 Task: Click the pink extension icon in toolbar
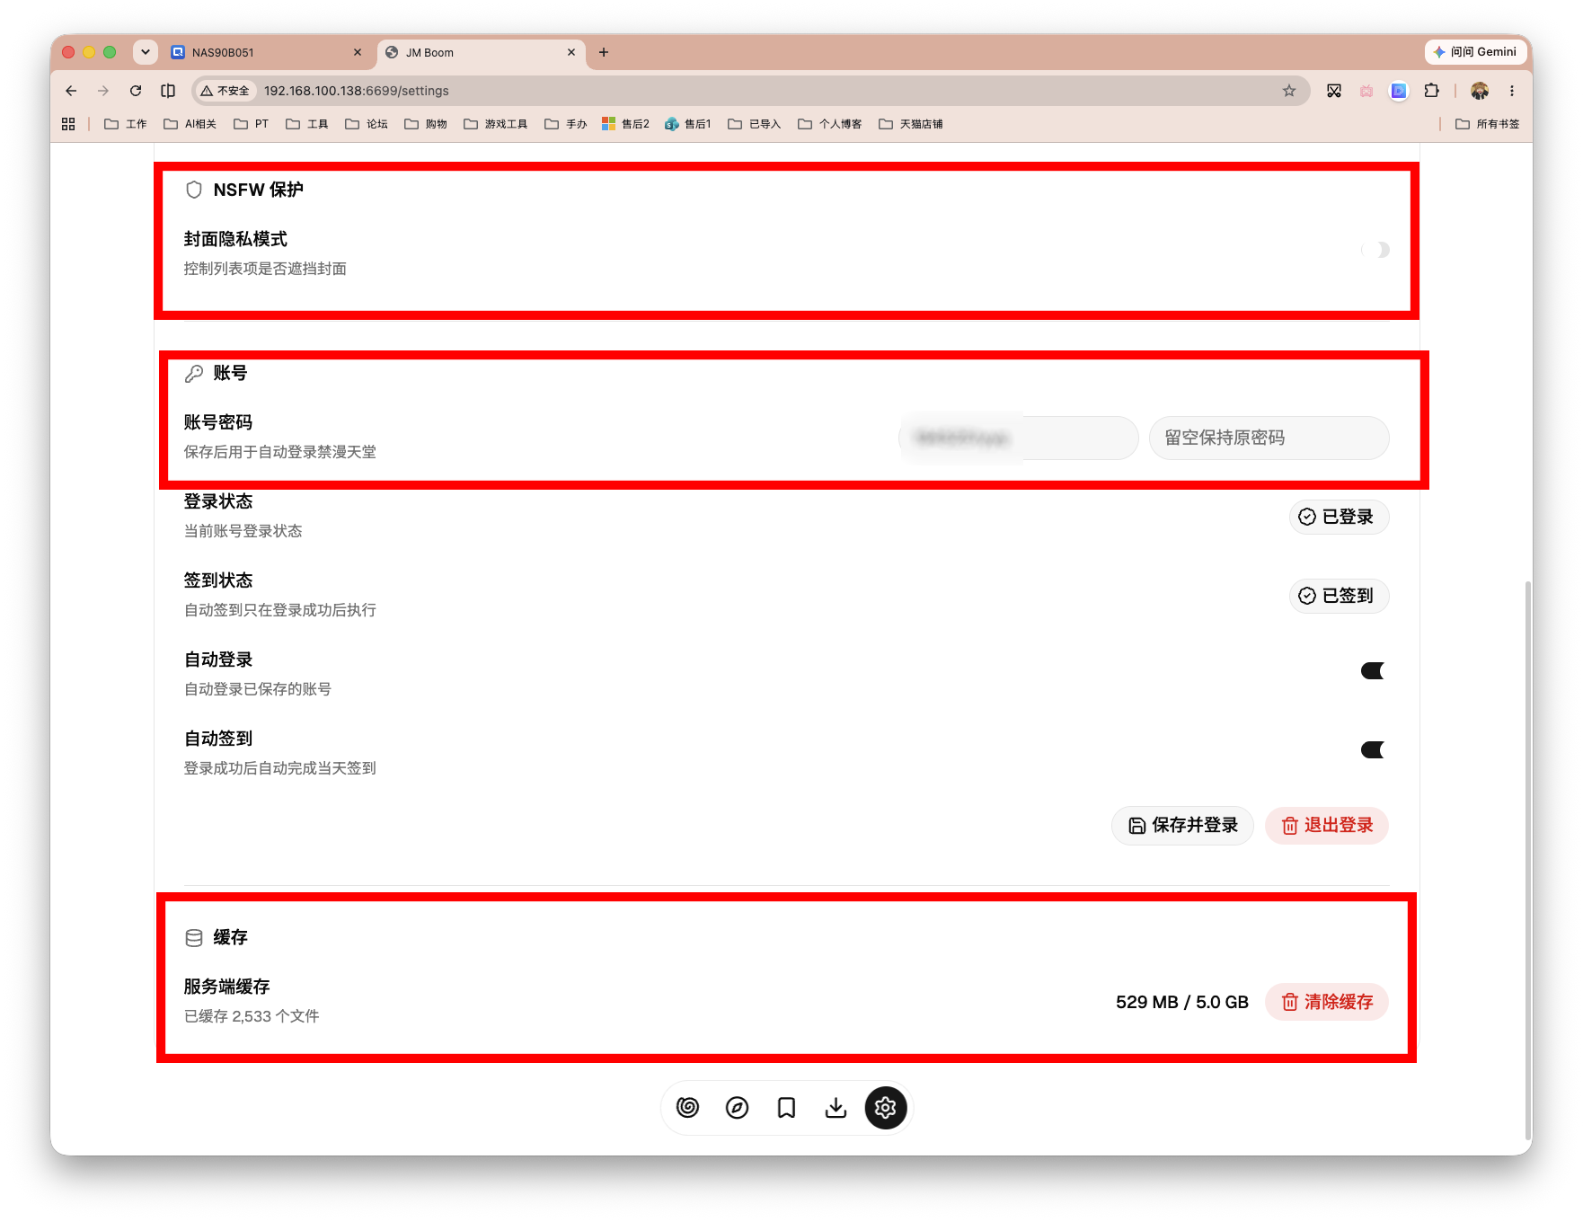point(1366,91)
